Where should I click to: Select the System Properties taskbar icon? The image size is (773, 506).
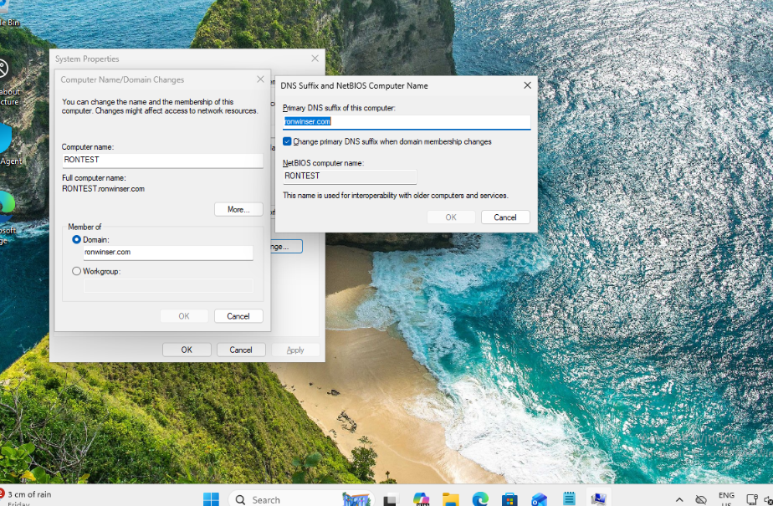point(598,499)
